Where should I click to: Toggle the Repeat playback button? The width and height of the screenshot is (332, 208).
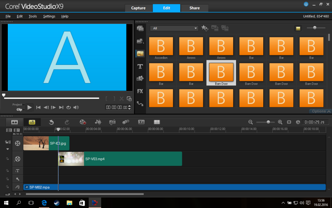coord(68,108)
